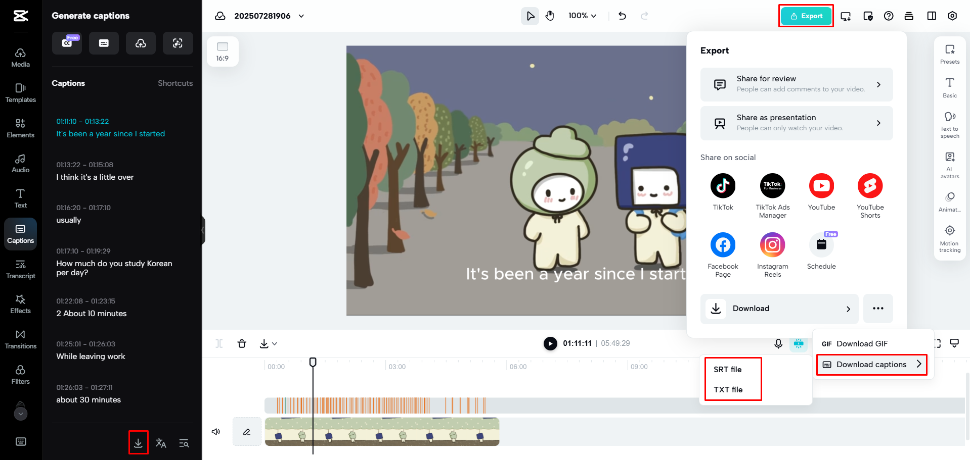Expand the Download option

click(779, 309)
